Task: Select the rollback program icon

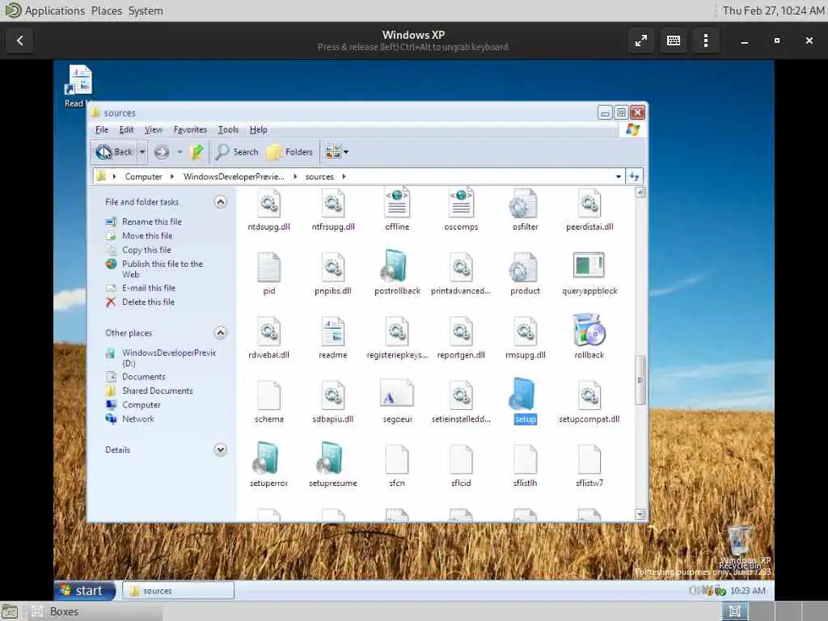Action: click(x=589, y=331)
